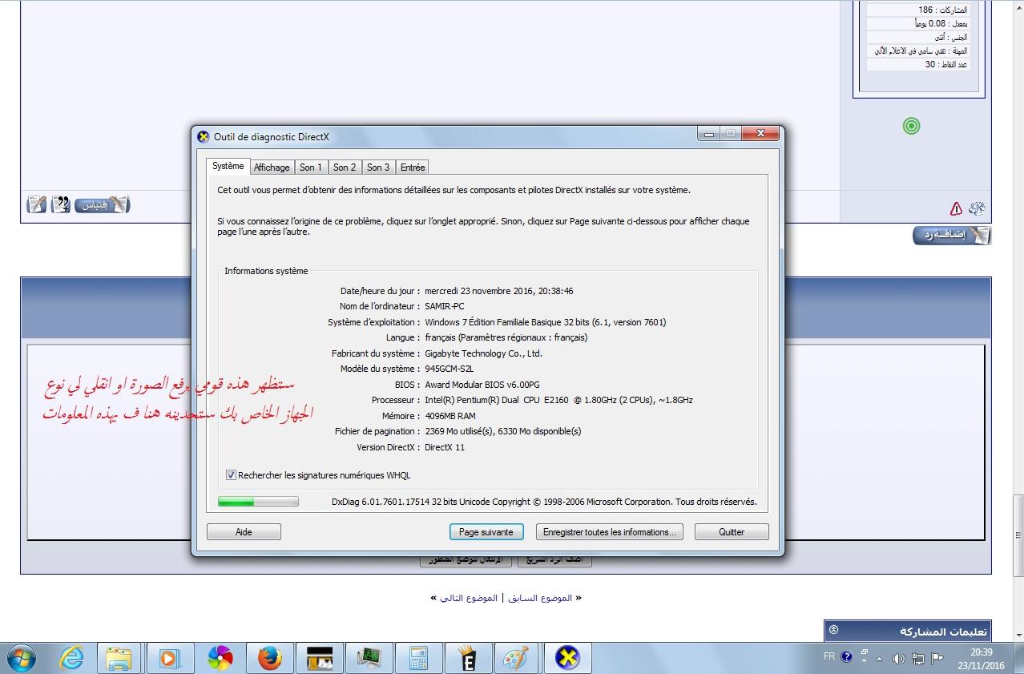Open the Windows Start menu
Viewport: 1024px width, 674px height.
point(22,658)
